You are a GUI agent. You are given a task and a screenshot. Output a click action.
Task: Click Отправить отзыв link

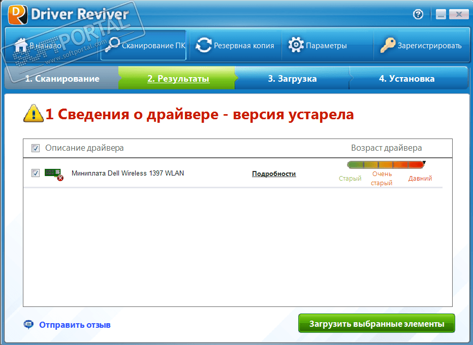tap(75, 325)
